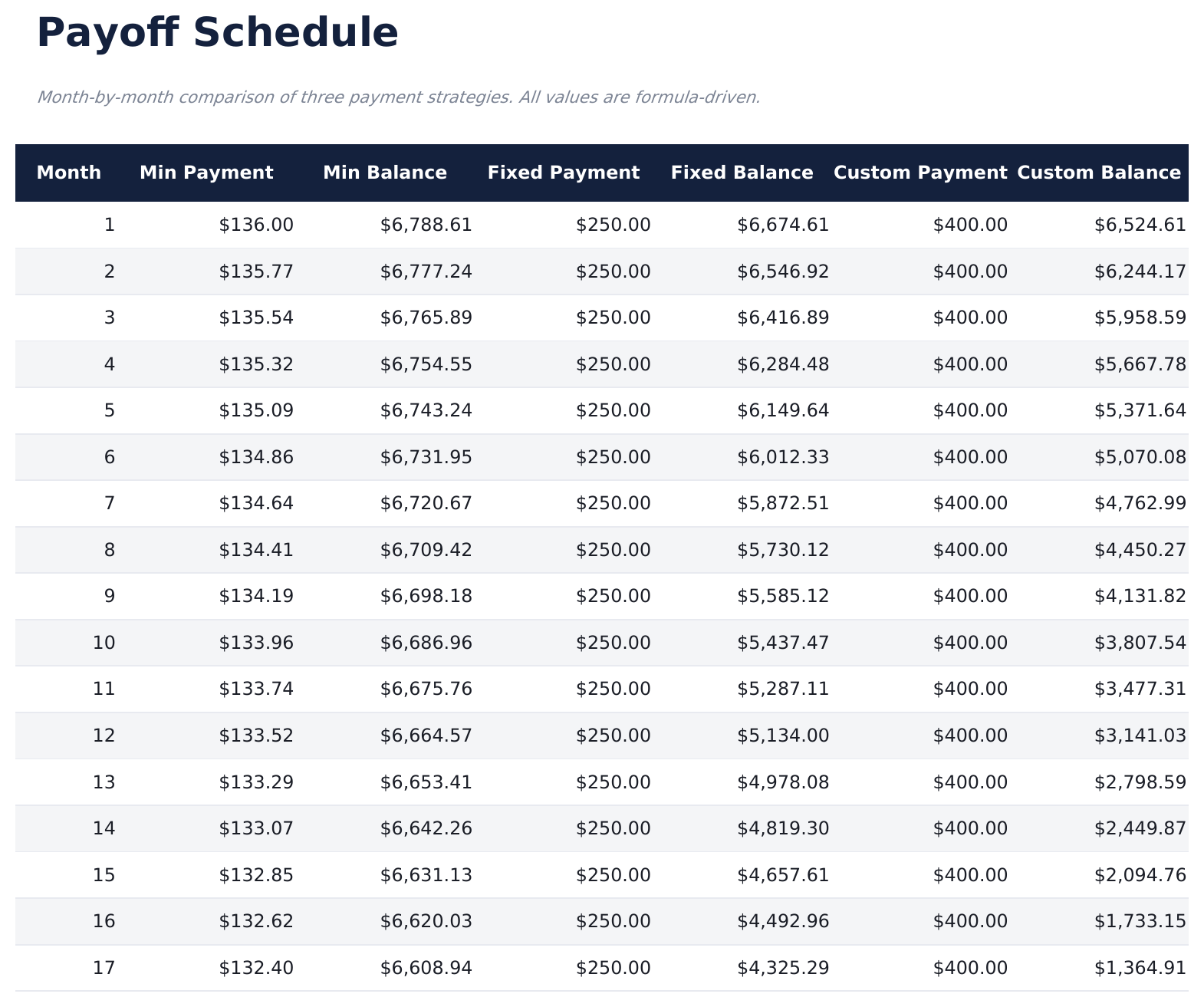Click the Custom Balance column header
1204x1007 pixels.
(1099, 173)
